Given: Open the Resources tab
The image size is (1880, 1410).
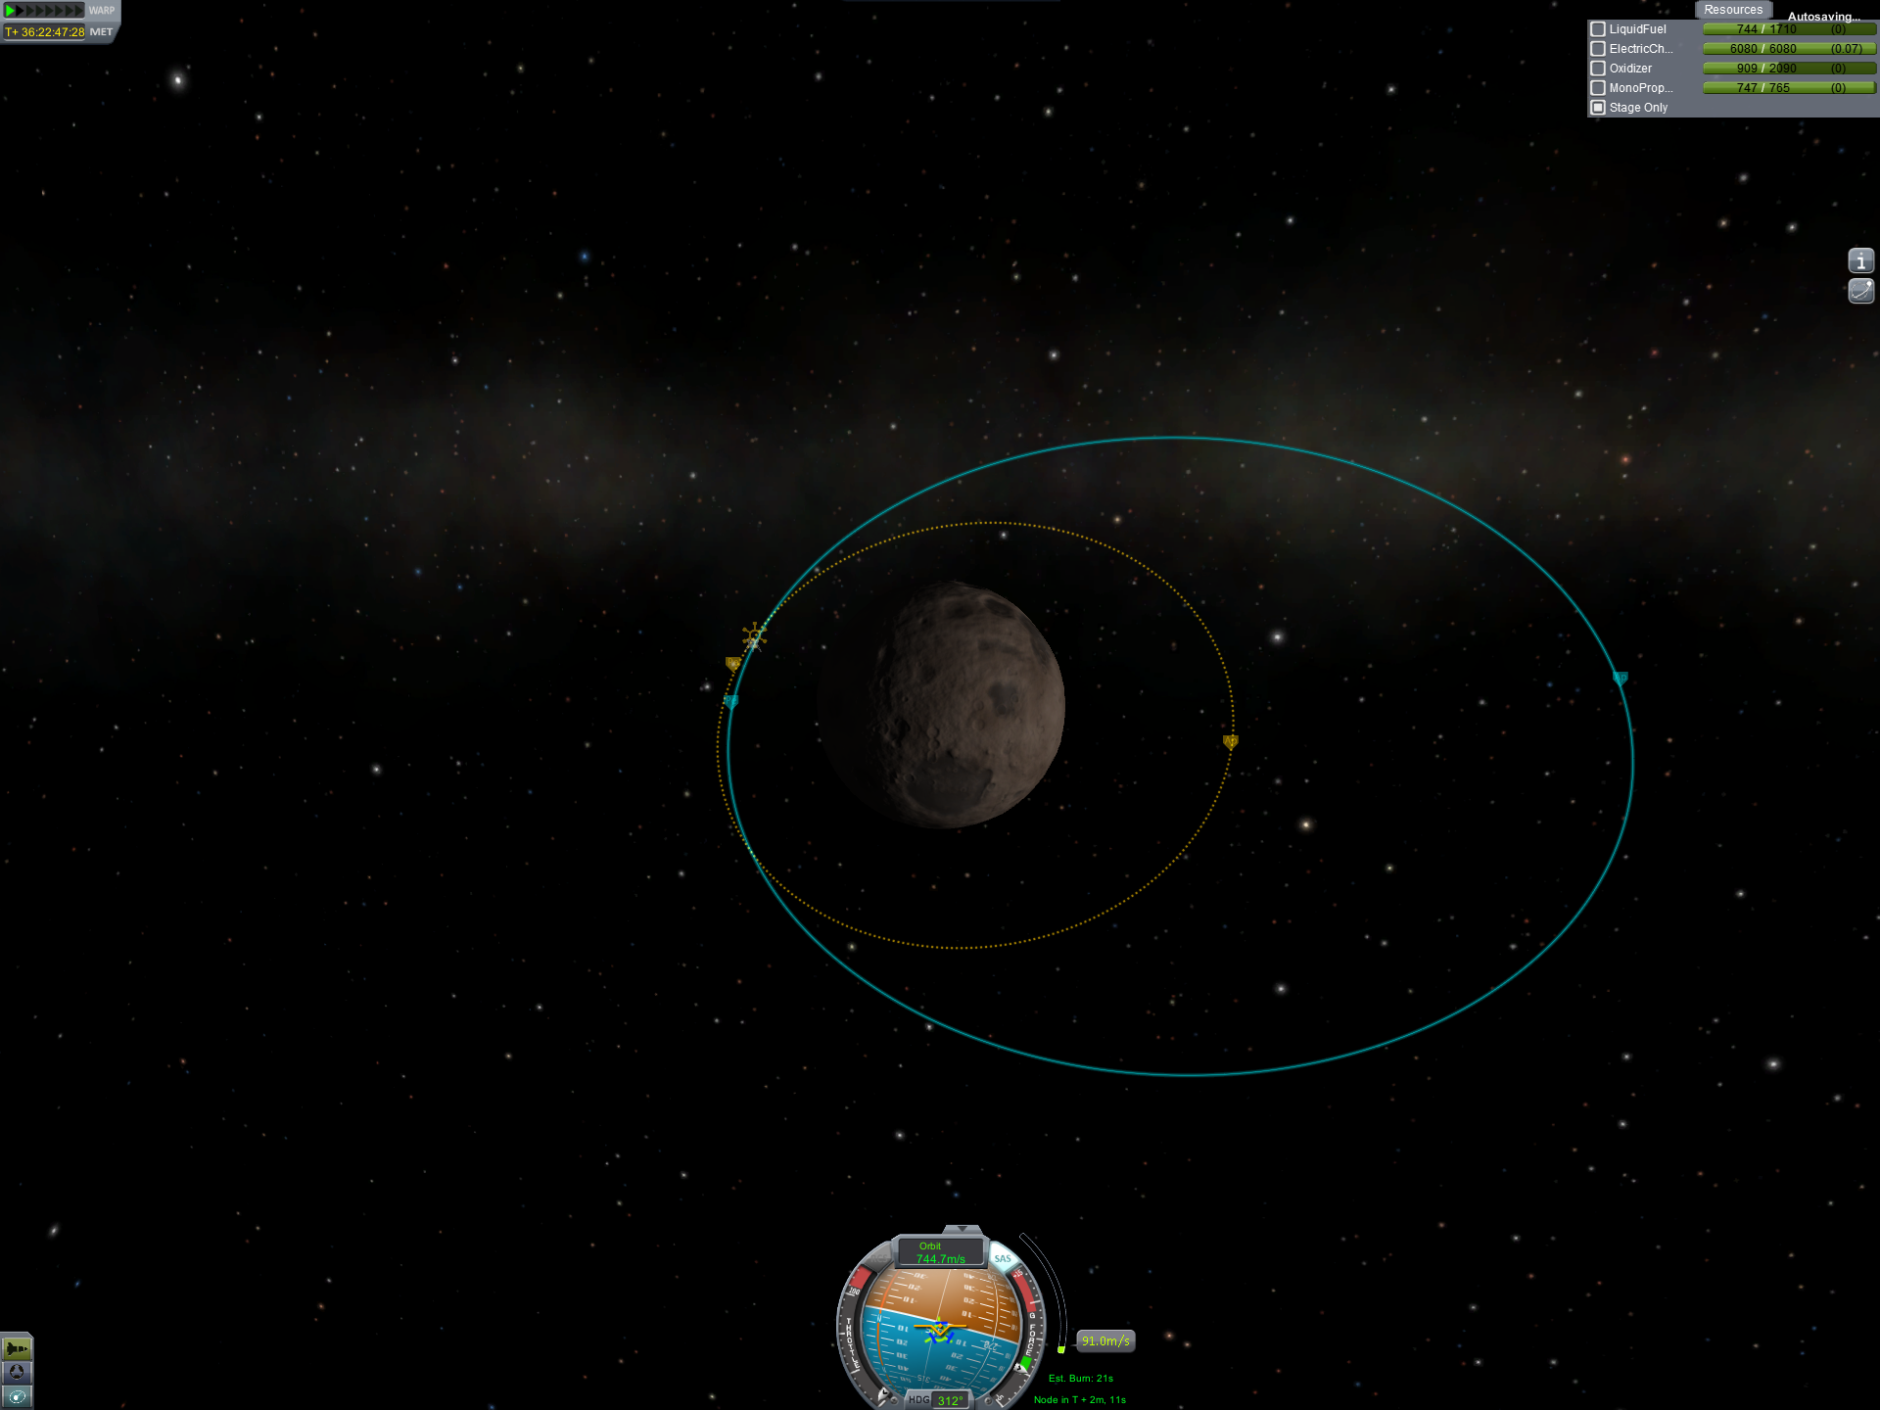Looking at the screenshot, I should coord(1732,10).
